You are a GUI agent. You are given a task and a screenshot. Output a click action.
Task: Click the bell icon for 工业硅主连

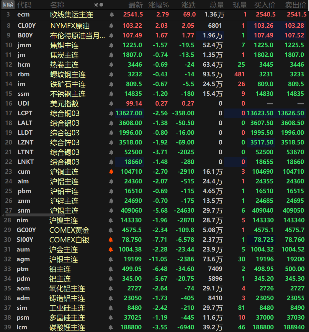[110, 308]
